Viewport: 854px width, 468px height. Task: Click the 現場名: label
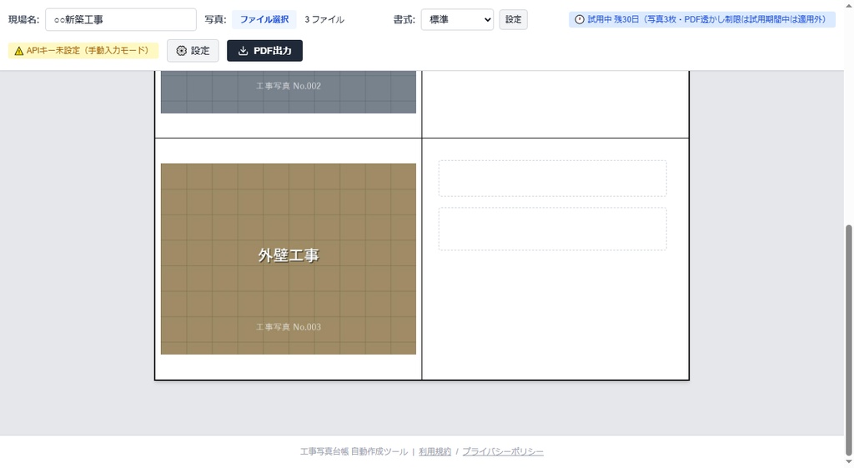click(24, 20)
